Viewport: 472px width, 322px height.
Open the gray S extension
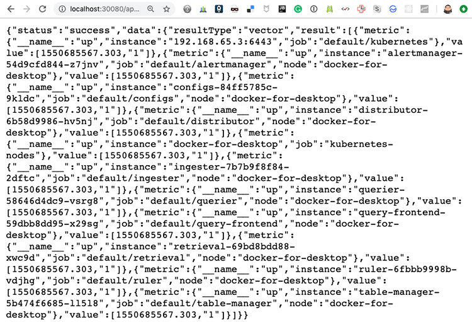click(377, 9)
